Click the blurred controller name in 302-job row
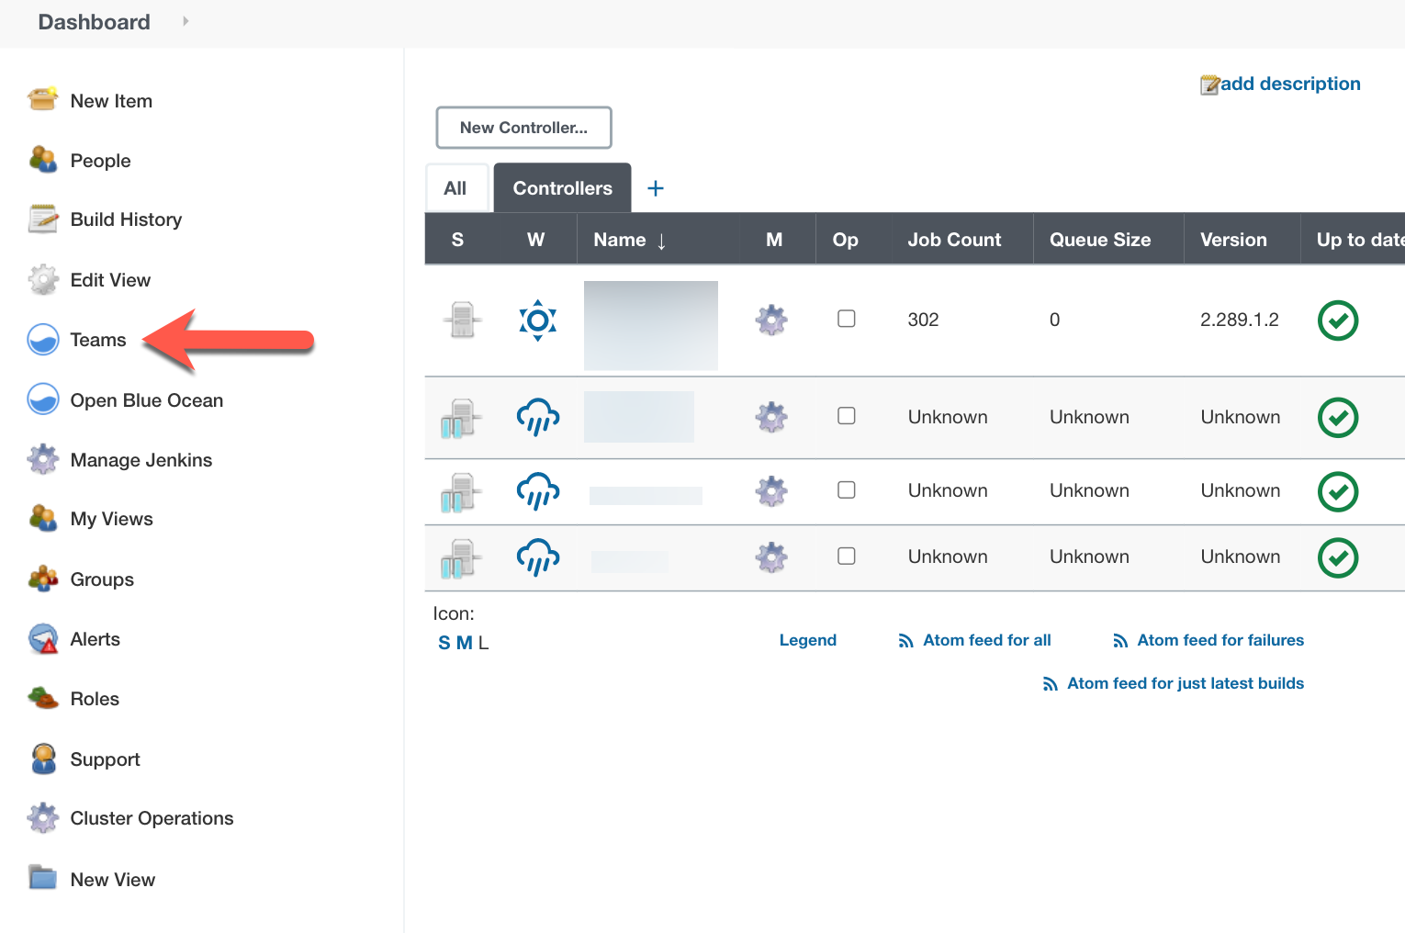The width and height of the screenshot is (1405, 933). (x=651, y=325)
